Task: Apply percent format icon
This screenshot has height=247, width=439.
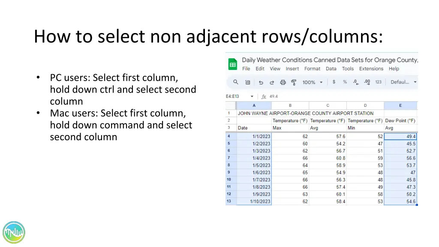Action: (x=345, y=82)
